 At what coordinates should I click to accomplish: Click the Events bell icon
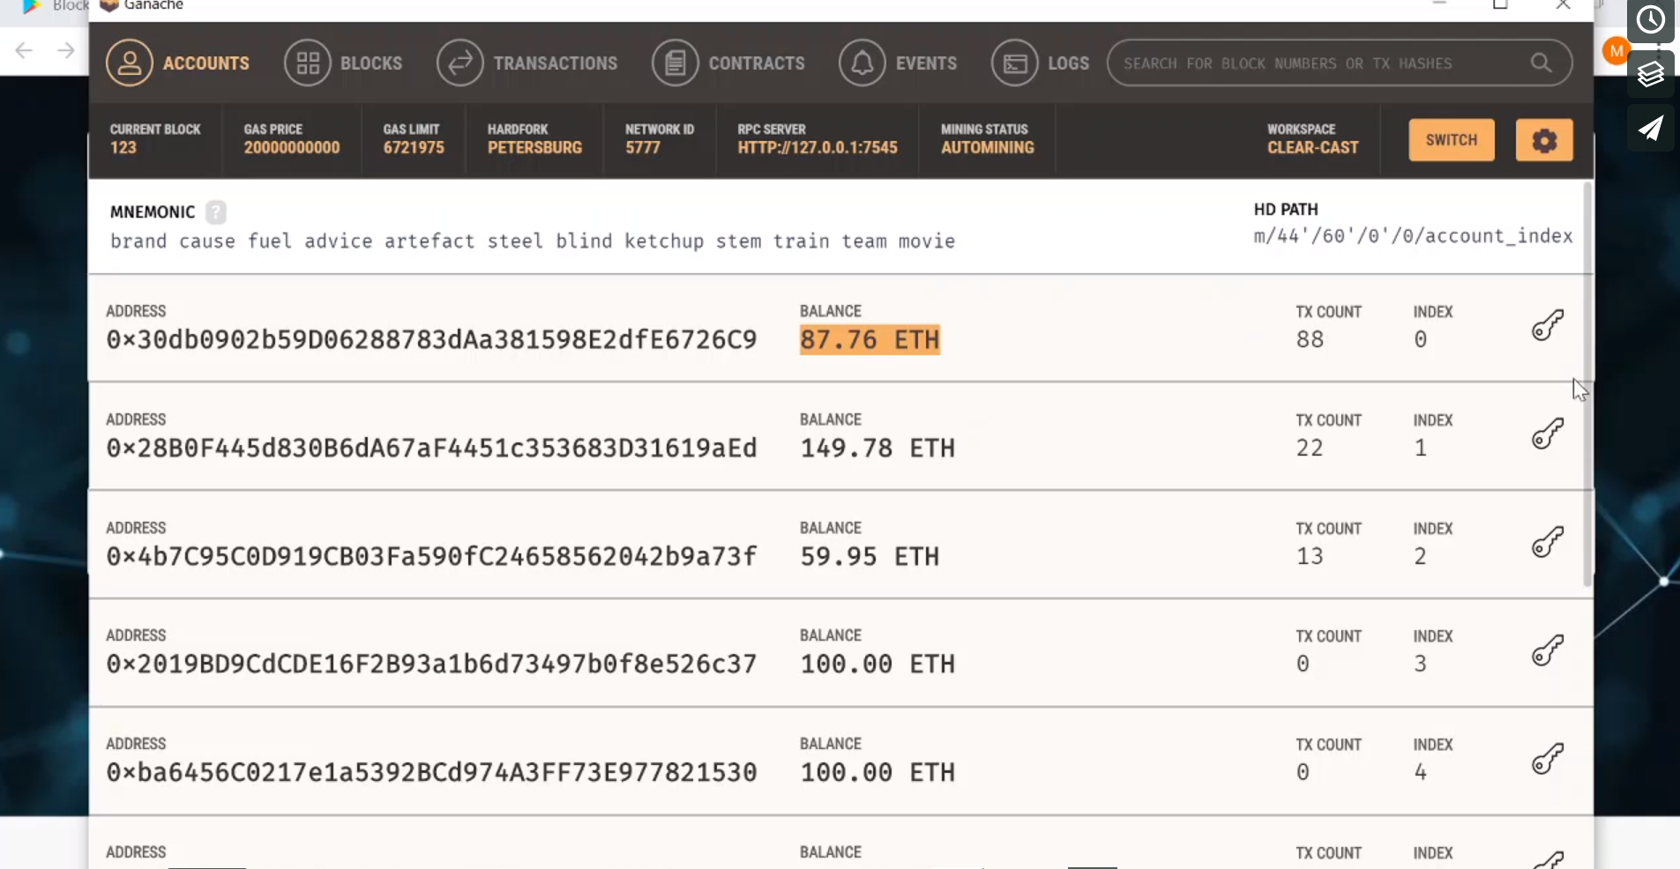click(x=862, y=63)
